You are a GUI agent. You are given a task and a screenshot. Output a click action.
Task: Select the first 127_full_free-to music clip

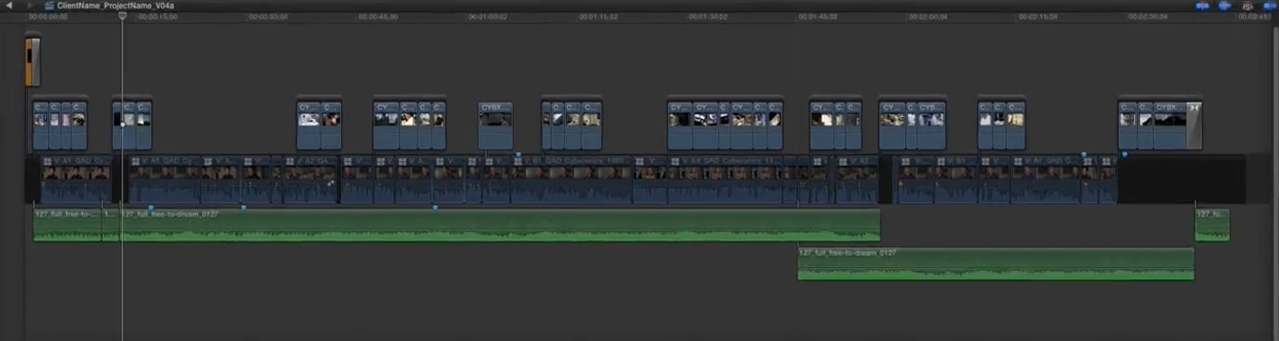(67, 224)
